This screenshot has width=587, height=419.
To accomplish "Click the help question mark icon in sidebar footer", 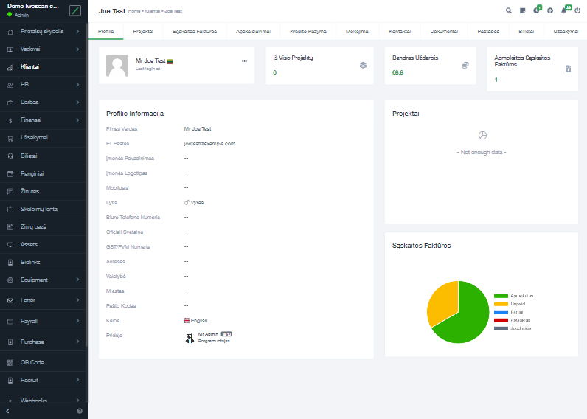I will (80, 411).
